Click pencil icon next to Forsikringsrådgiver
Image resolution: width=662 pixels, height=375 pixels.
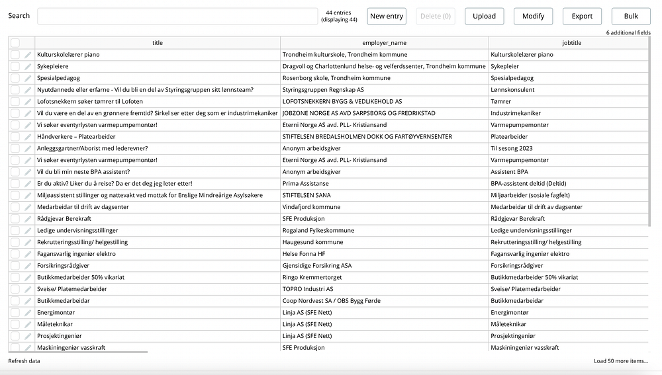click(x=28, y=265)
